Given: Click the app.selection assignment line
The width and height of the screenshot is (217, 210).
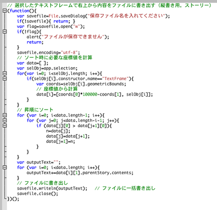Looking at the screenshot, I should [x=47, y=68].
